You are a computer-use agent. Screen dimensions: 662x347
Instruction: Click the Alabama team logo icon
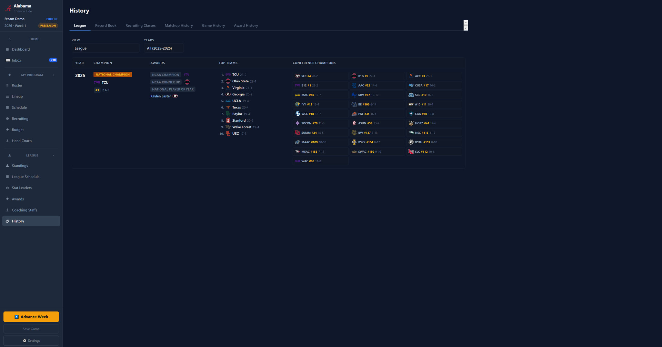point(8,8)
